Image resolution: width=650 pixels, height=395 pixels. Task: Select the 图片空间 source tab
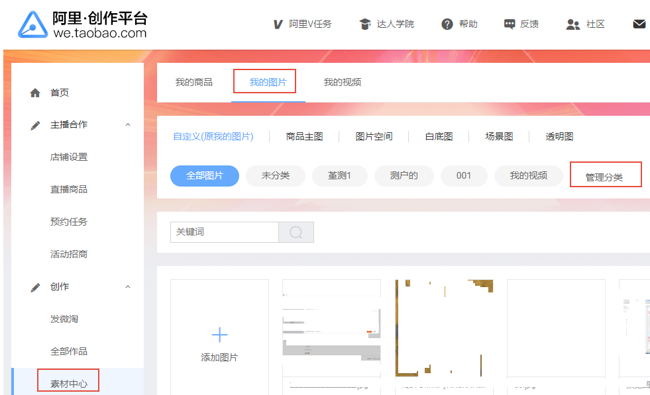point(374,136)
